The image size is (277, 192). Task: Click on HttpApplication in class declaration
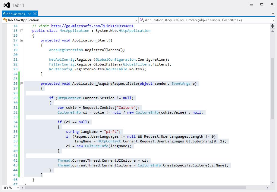(134, 31)
